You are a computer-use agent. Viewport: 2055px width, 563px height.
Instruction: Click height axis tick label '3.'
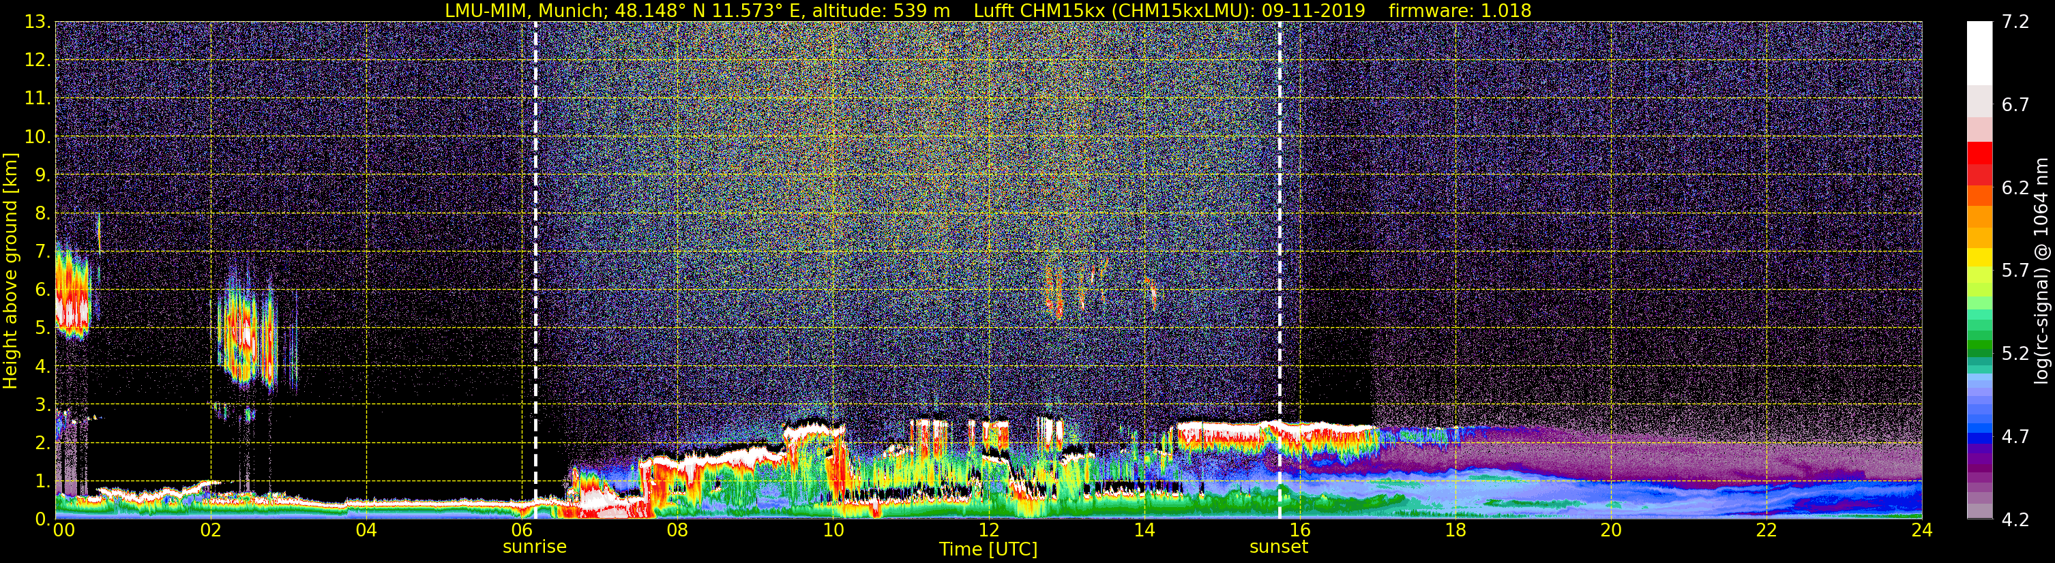click(x=43, y=404)
